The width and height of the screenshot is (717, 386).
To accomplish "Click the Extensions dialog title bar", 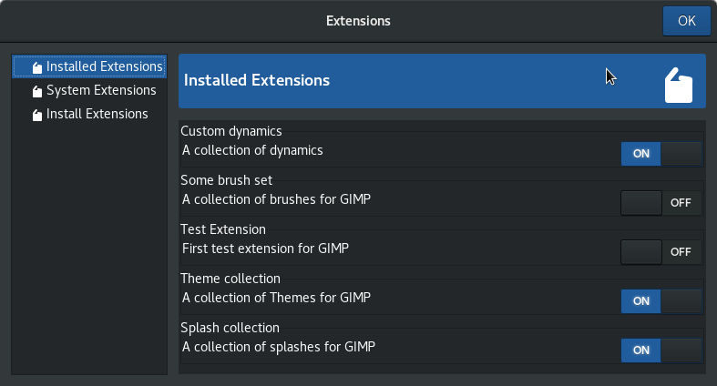I will [358, 20].
